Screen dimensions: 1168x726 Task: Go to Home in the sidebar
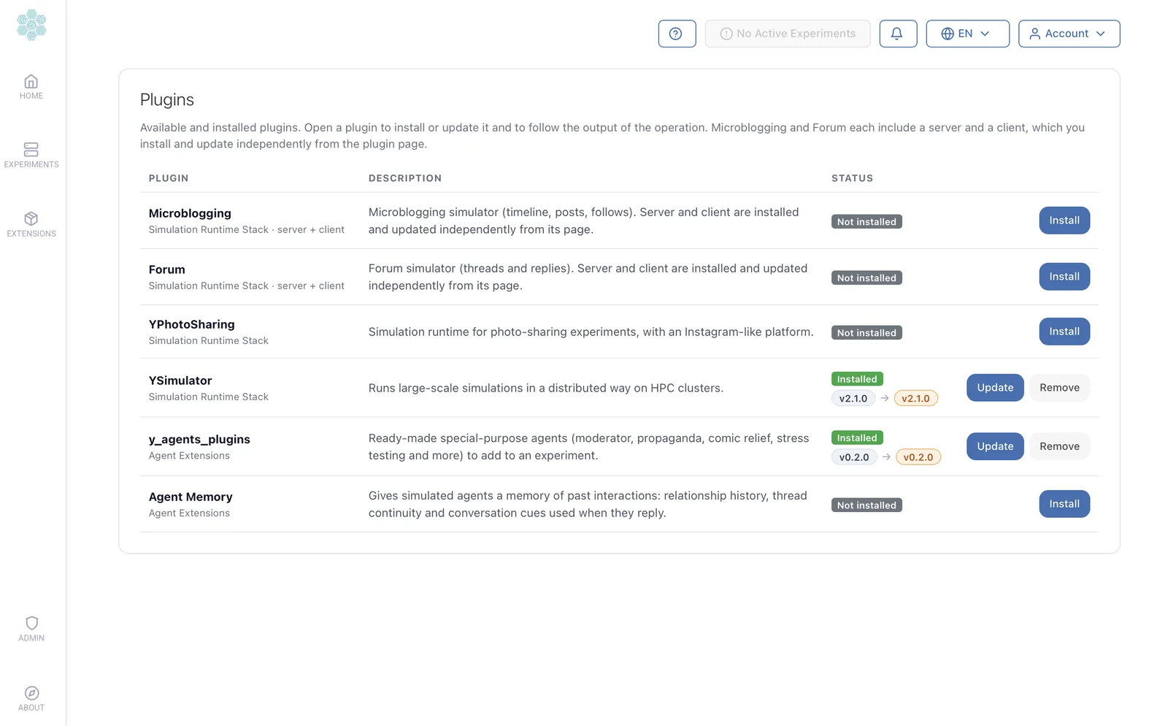[31, 87]
